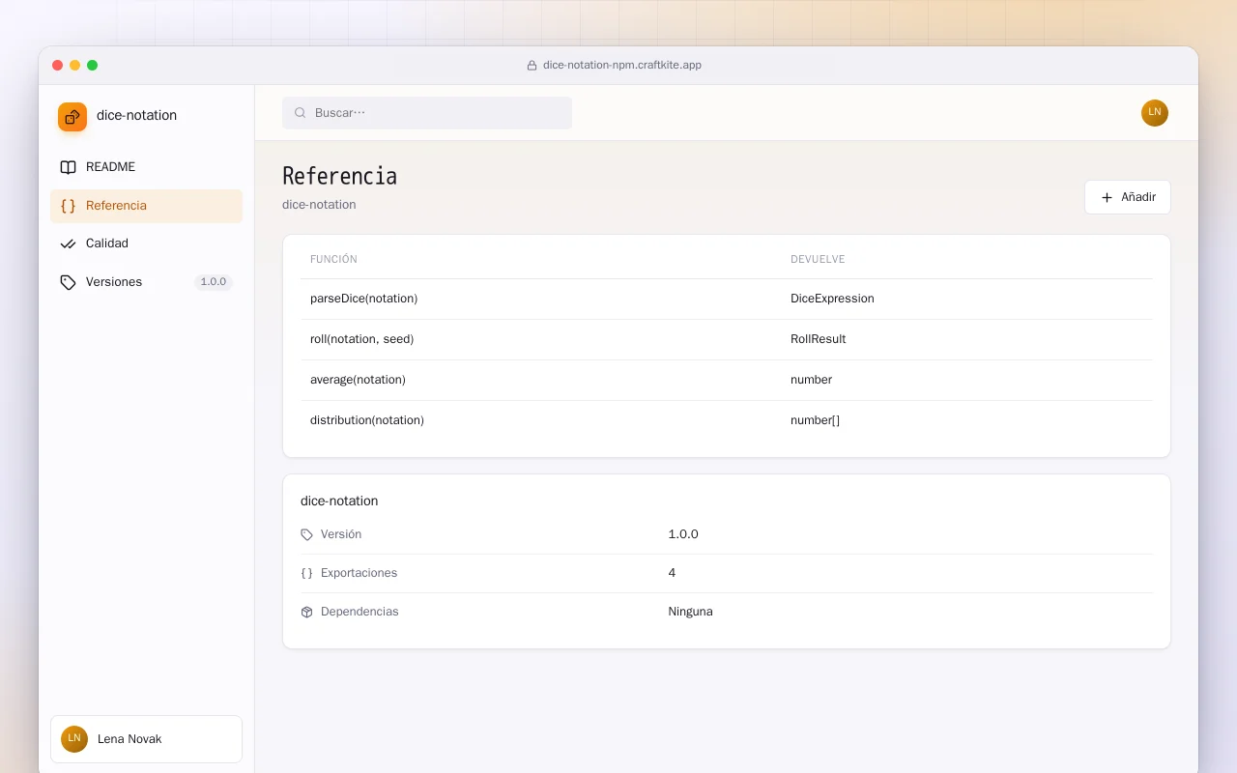
Task: Click the Referencia page heading
Action: click(x=339, y=176)
